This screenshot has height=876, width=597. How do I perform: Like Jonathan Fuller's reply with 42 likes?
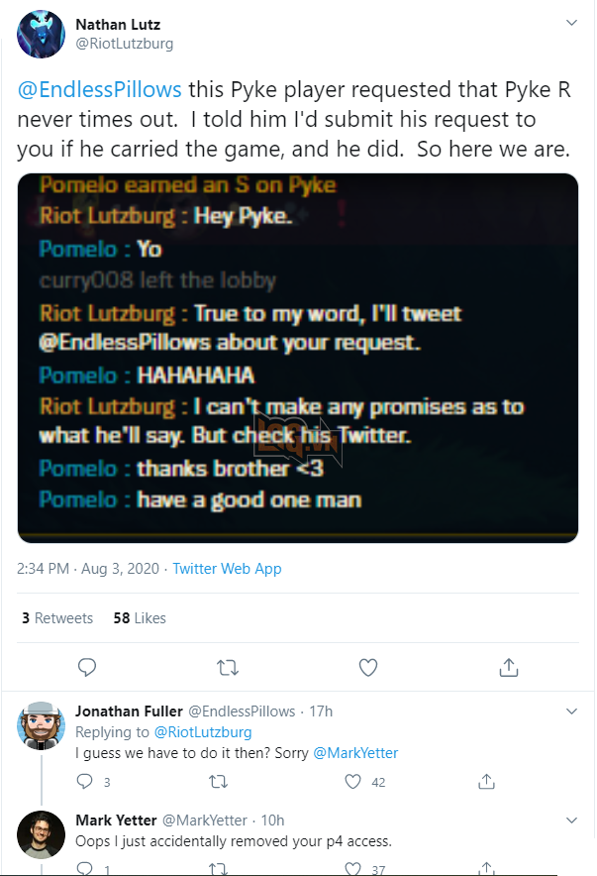(353, 782)
